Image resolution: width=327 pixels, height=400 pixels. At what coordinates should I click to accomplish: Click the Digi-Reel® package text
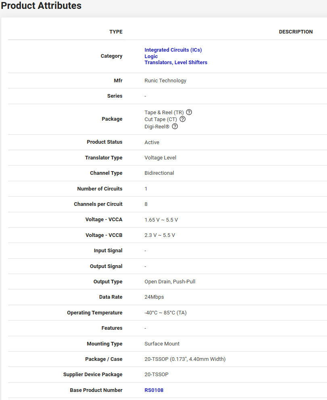click(157, 127)
